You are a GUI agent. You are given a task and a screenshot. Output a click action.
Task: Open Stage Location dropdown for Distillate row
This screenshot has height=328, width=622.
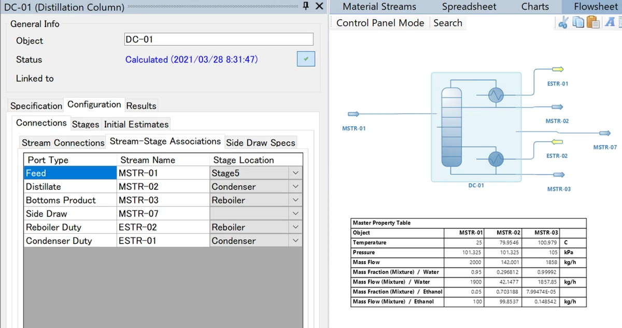(295, 186)
